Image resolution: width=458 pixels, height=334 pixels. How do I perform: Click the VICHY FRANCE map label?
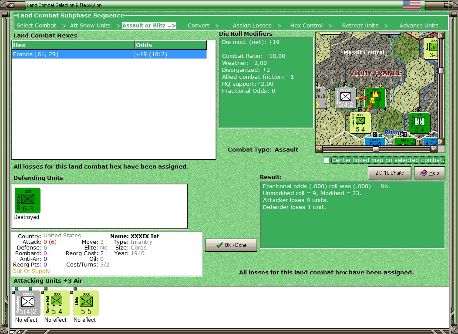[x=376, y=73]
